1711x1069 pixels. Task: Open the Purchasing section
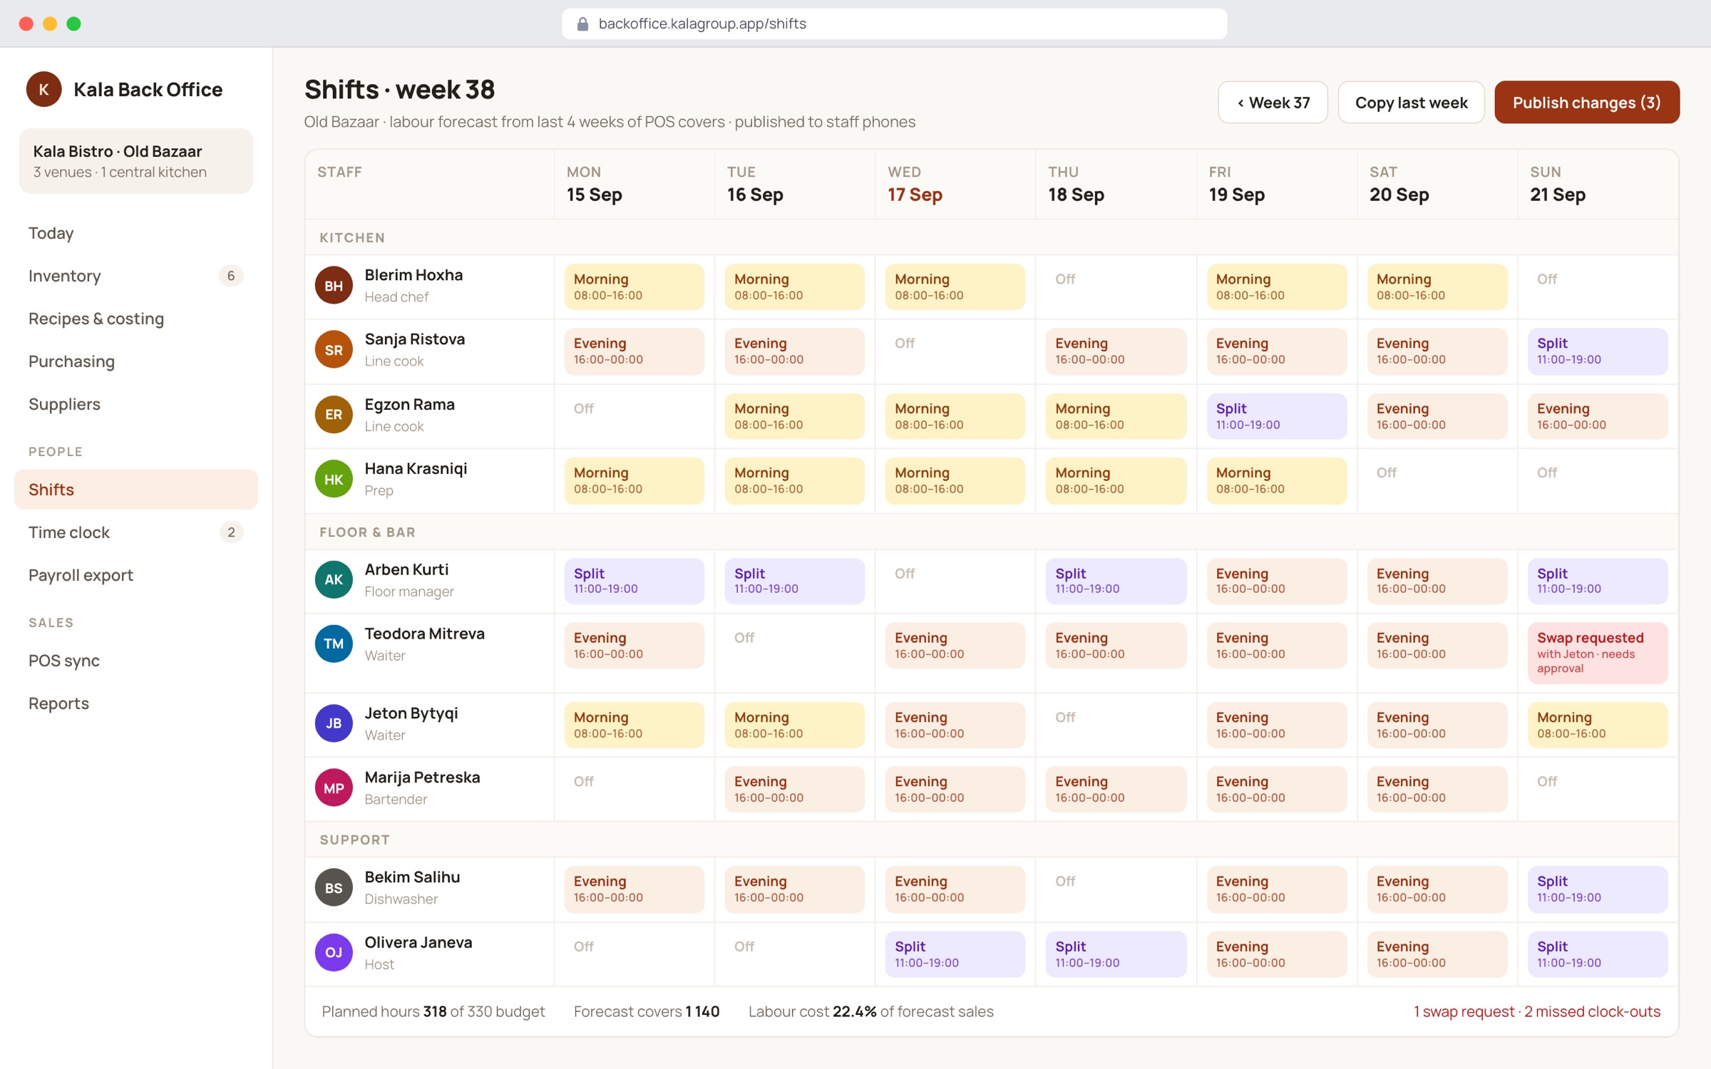coord(135,361)
